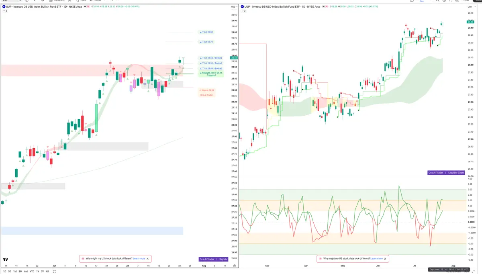
Task: Click the 'Ocs Ai Trader | Liquidity Chart' badge
Action: [x=446, y=173]
